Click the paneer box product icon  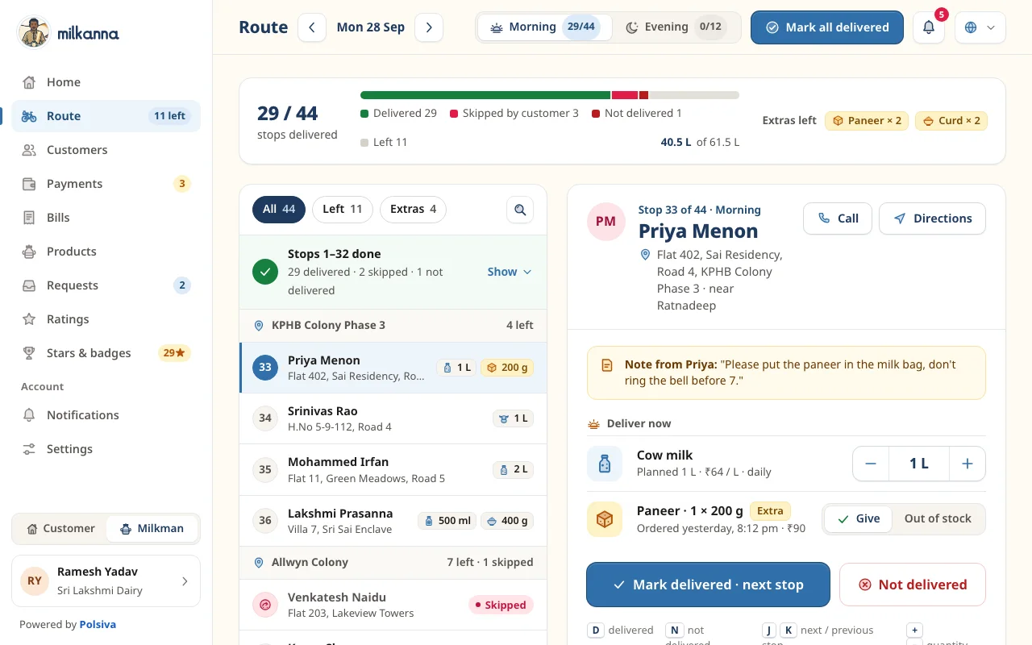pos(605,519)
